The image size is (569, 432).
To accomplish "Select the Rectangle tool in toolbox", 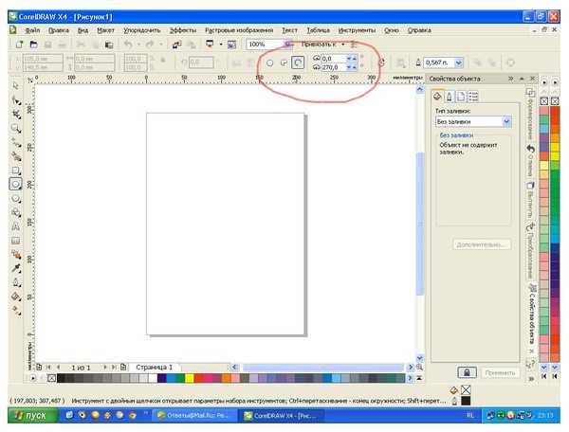I will point(15,170).
